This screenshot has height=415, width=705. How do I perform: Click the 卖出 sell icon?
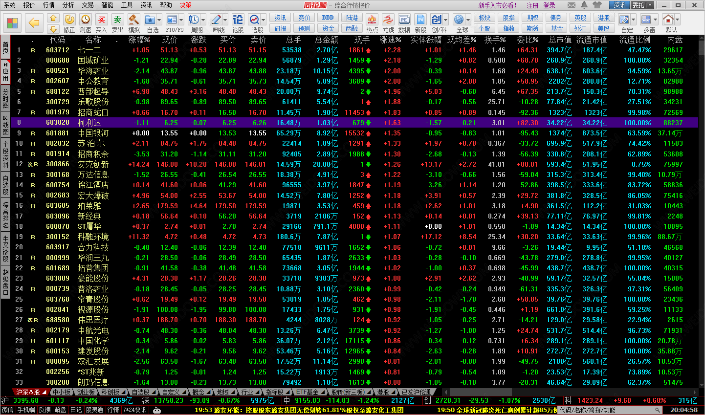coord(117,20)
